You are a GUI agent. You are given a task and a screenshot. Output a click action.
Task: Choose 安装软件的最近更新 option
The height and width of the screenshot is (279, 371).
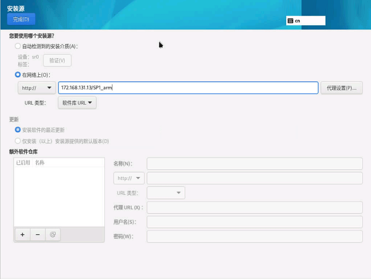[18, 130]
